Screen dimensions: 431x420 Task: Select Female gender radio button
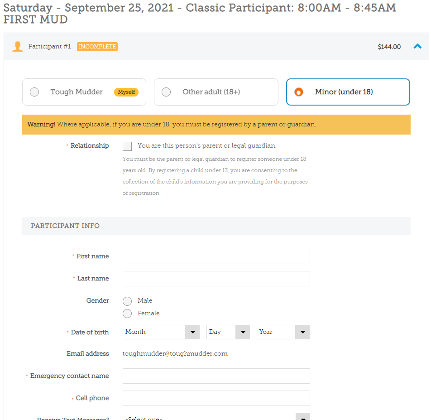[x=127, y=314]
